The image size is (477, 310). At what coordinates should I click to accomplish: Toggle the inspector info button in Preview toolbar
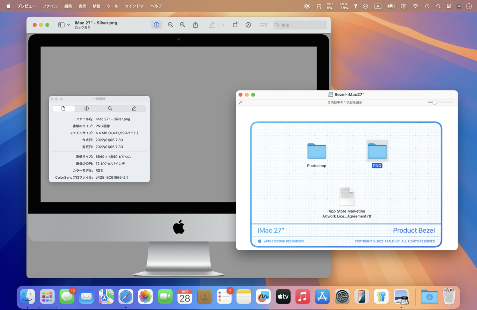pos(157,25)
